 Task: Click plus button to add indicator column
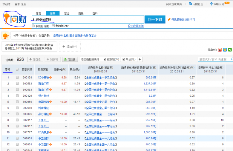pyautogui.click(x=140, y=59)
